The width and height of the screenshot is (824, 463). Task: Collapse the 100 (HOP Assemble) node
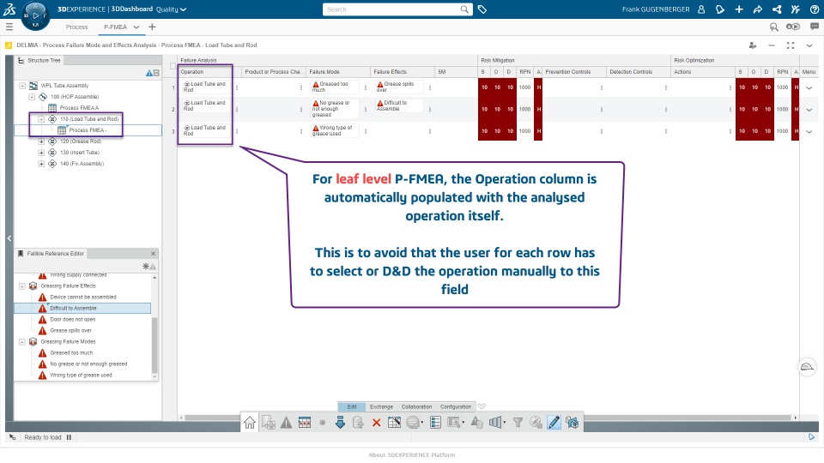(x=32, y=97)
